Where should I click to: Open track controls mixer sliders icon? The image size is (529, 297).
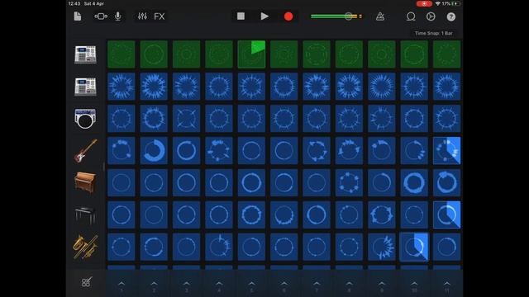[142, 16]
